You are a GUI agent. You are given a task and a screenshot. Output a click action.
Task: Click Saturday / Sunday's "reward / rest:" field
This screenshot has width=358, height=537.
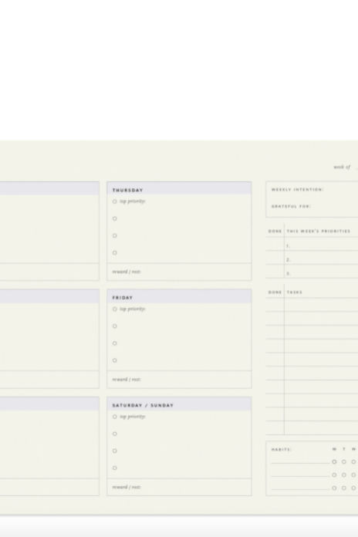[x=179, y=487]
